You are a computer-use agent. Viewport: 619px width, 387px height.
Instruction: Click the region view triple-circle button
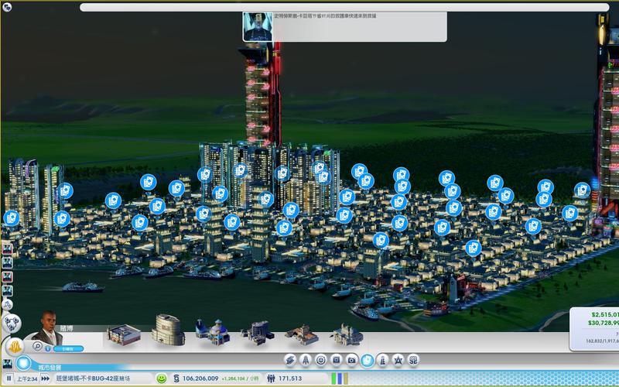pos(11,322)
